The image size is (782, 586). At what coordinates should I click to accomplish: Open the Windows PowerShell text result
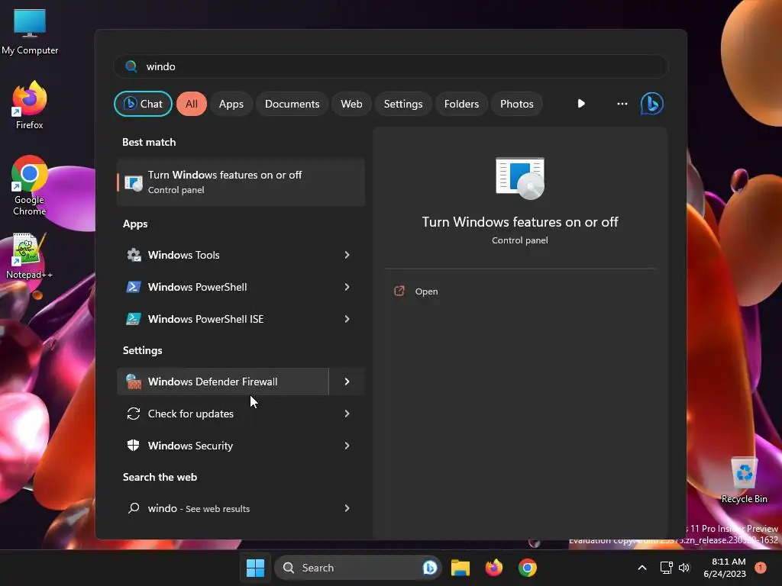point(198,287)
